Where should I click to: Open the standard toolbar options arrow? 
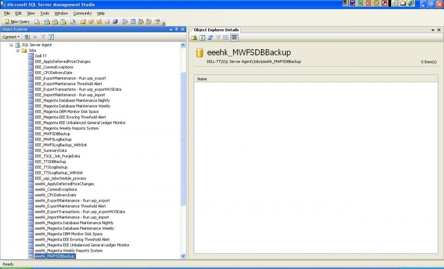point(164,23)
